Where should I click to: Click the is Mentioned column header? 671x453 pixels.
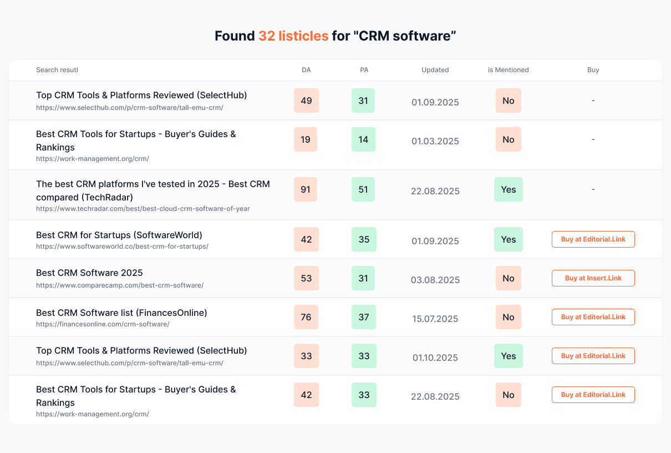pos(508,70)
